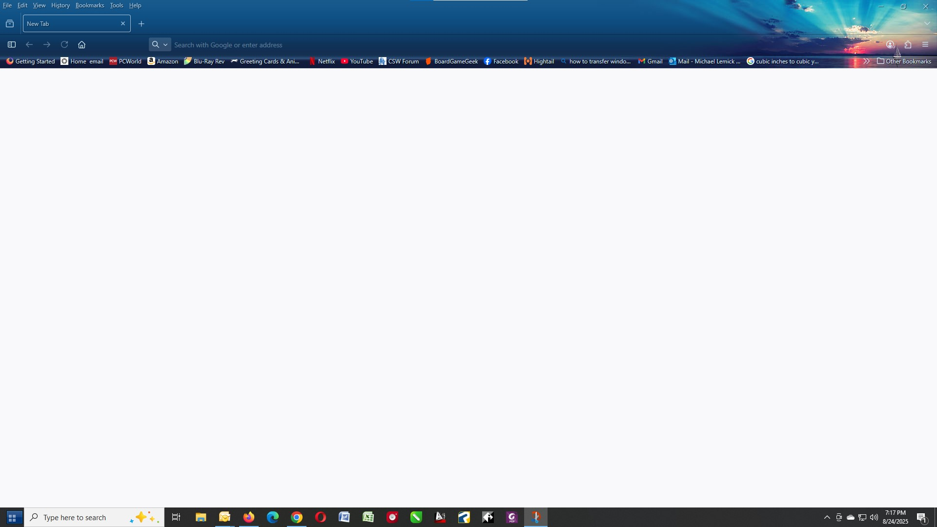Click the YouTube bookmark

coord(357,61)
